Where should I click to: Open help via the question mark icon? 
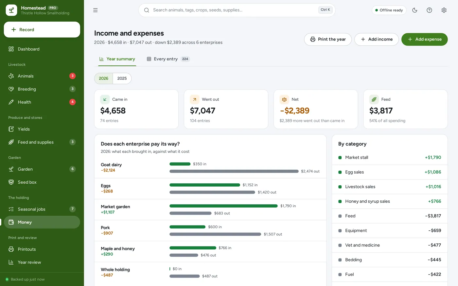click(430, 10)
